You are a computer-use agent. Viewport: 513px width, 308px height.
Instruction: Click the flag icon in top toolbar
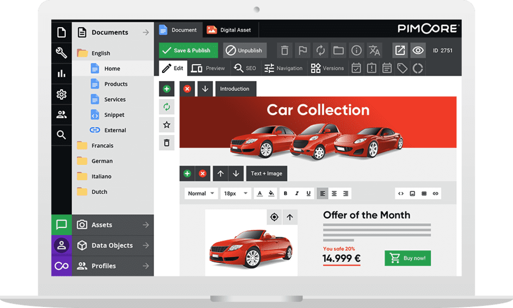click(302, 51)
